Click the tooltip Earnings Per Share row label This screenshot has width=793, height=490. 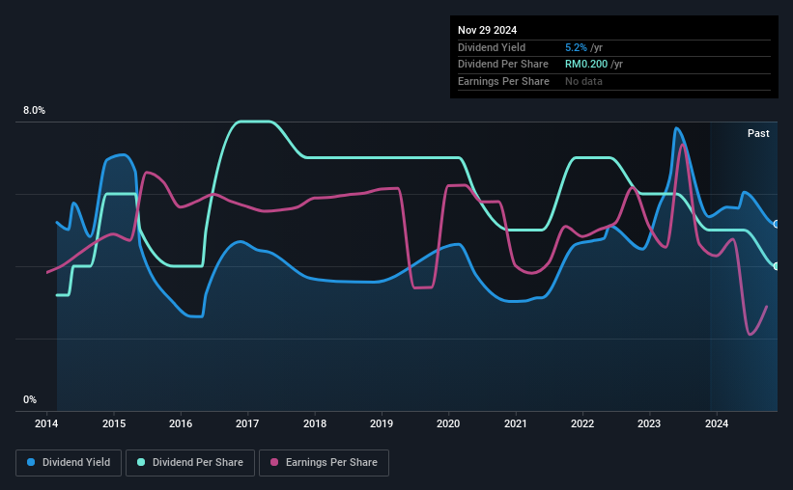coord(503,81)
